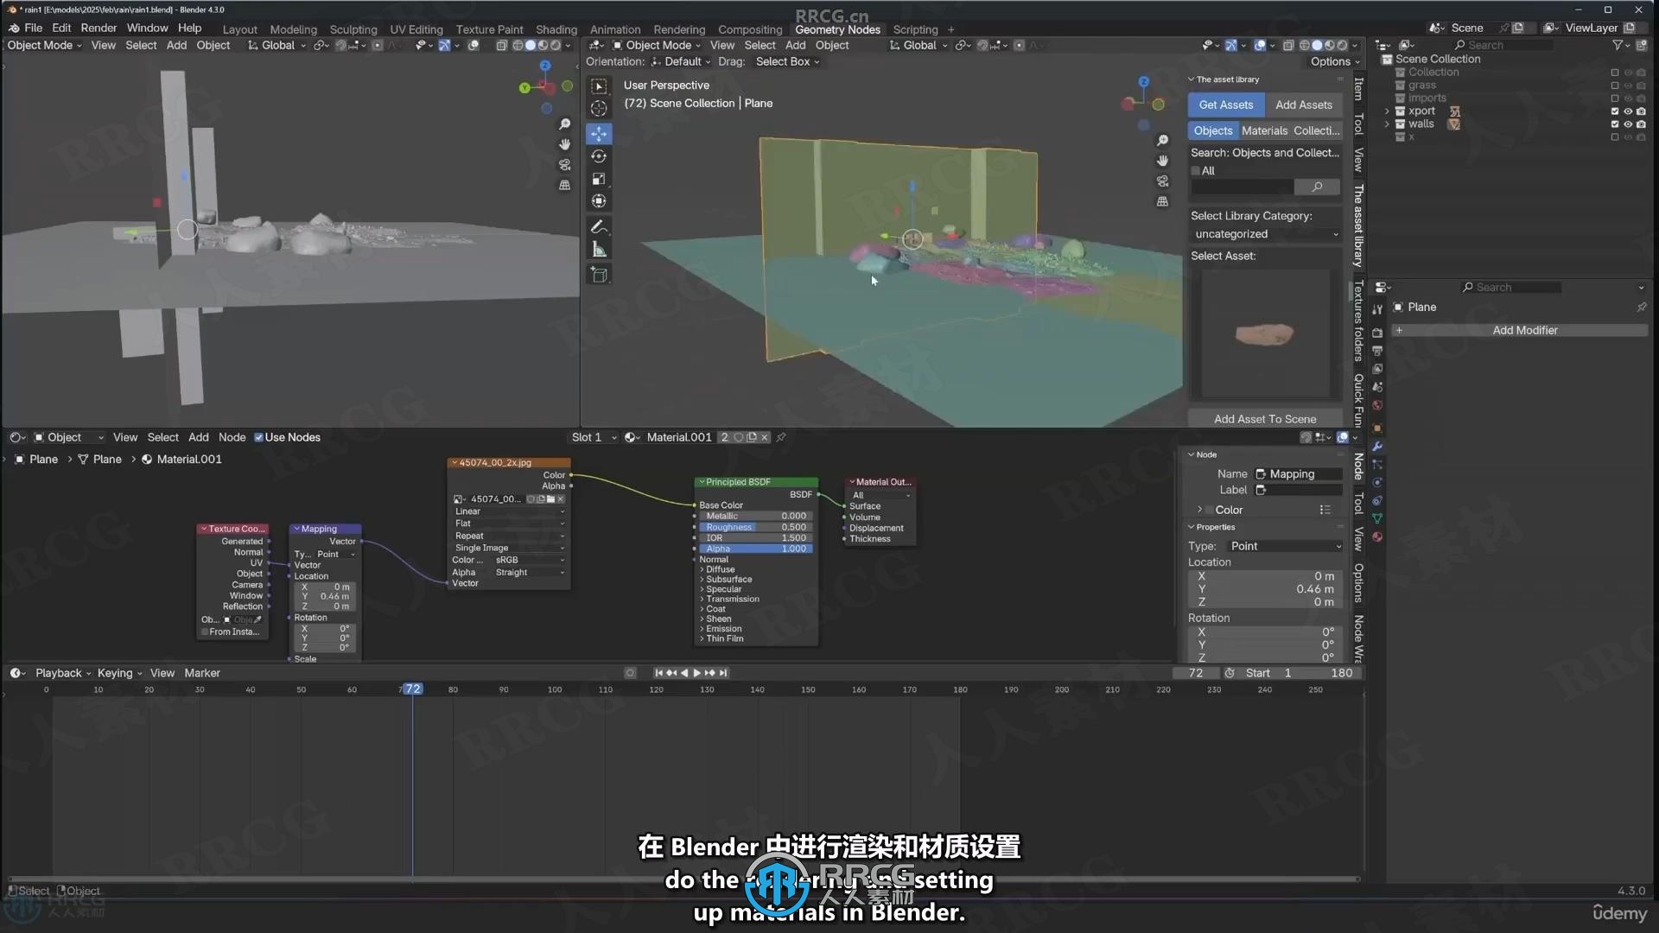Click the zoom magnifier in right viewport
The height and width of the screenshot is (933, 1659).
pos(1162,141)
